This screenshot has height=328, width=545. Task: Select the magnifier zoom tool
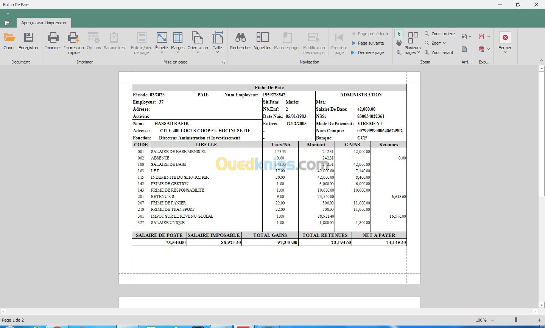pyautogui.click(x=399, y=53)
